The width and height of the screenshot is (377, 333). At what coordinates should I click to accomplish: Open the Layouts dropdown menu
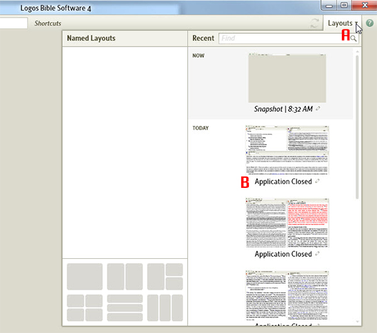tap(342, 23)
